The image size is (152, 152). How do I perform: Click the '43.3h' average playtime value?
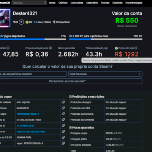[94, 54]
